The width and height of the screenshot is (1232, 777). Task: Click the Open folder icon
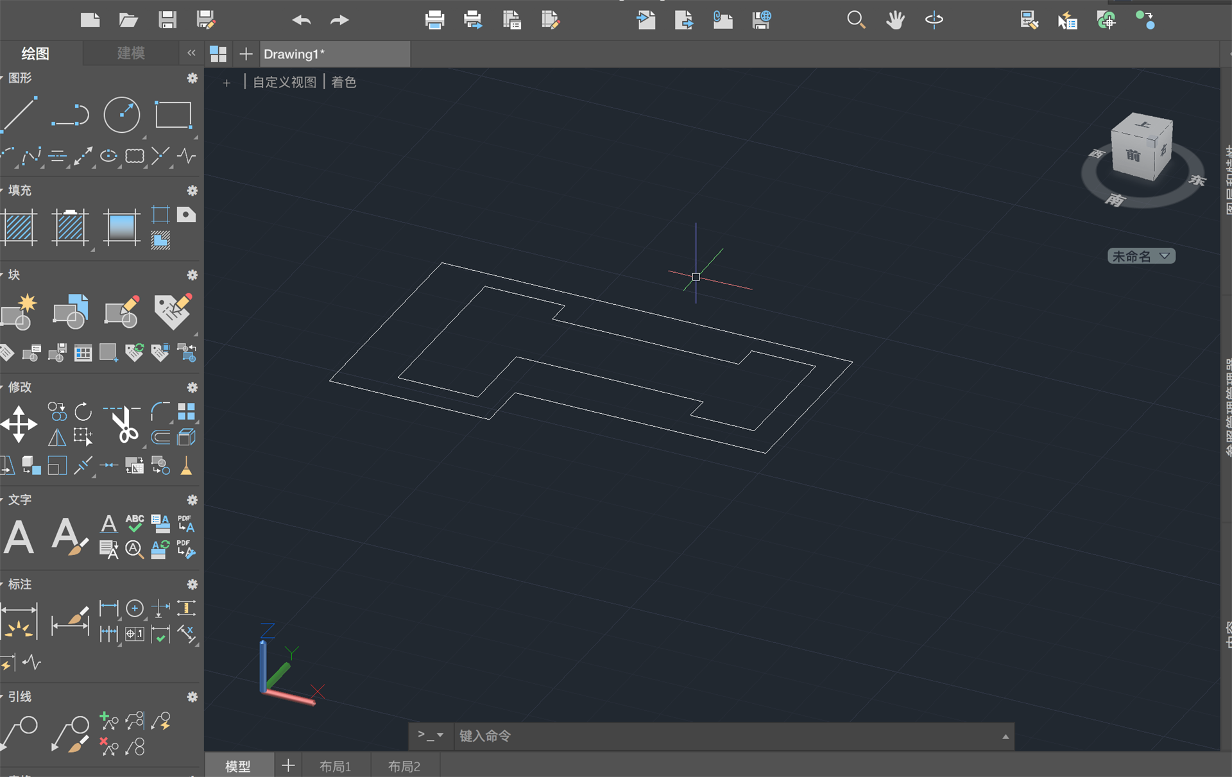(128, 20)
